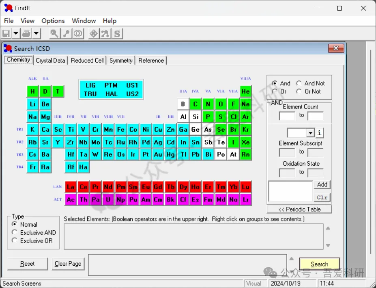Open the dropdown arrow next to Print icon
Image resolution: width=376 pixels, height=288 pixels.
pos(36,34)
